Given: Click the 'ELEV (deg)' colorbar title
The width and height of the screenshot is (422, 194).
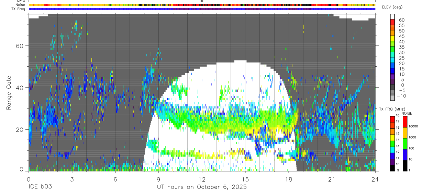Looking at the screenshot, I should point(392,8).
